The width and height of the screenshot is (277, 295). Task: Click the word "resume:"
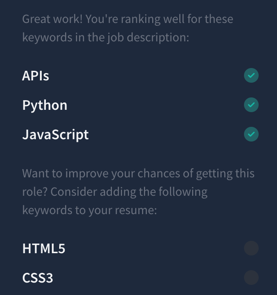pyautogui.click(x=136, y=210)
